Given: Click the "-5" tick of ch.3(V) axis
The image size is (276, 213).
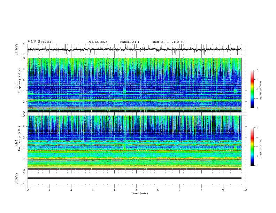Looking at the screenshot, I should (24, 184).
